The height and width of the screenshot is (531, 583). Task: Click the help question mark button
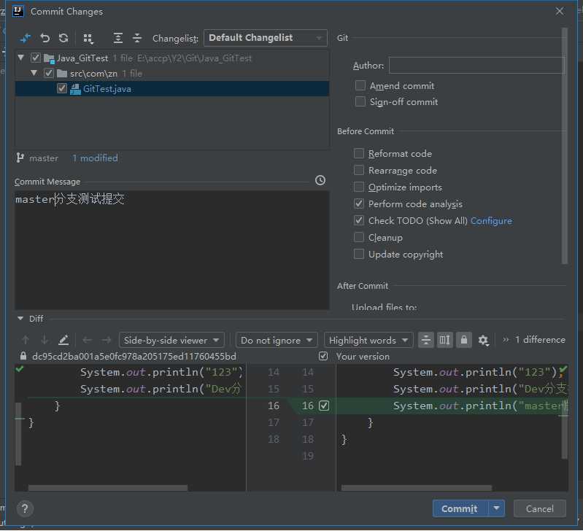(x=25, y=508)
